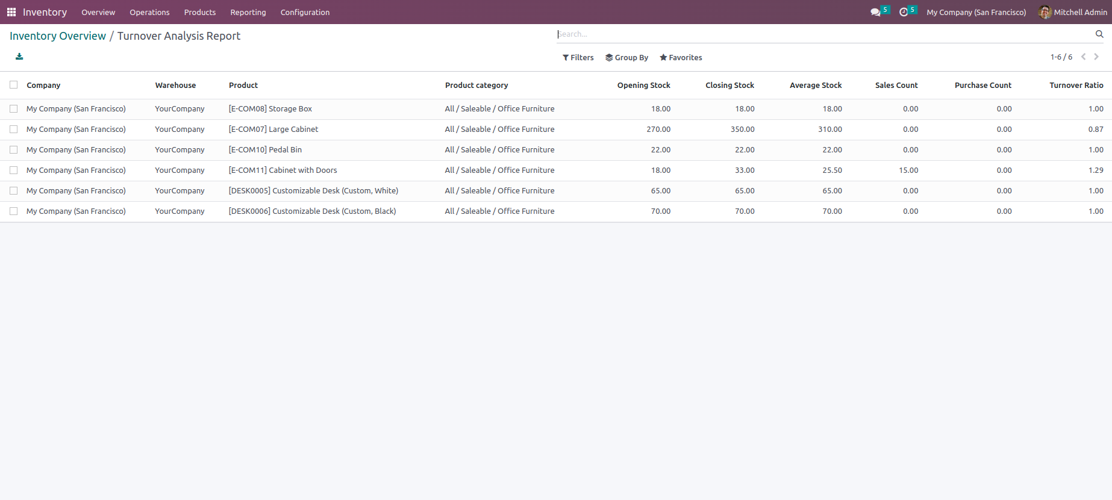The height and width of the screenshot is (500, 1112).
Task: Open the Reporting menu
Action: 248,12
